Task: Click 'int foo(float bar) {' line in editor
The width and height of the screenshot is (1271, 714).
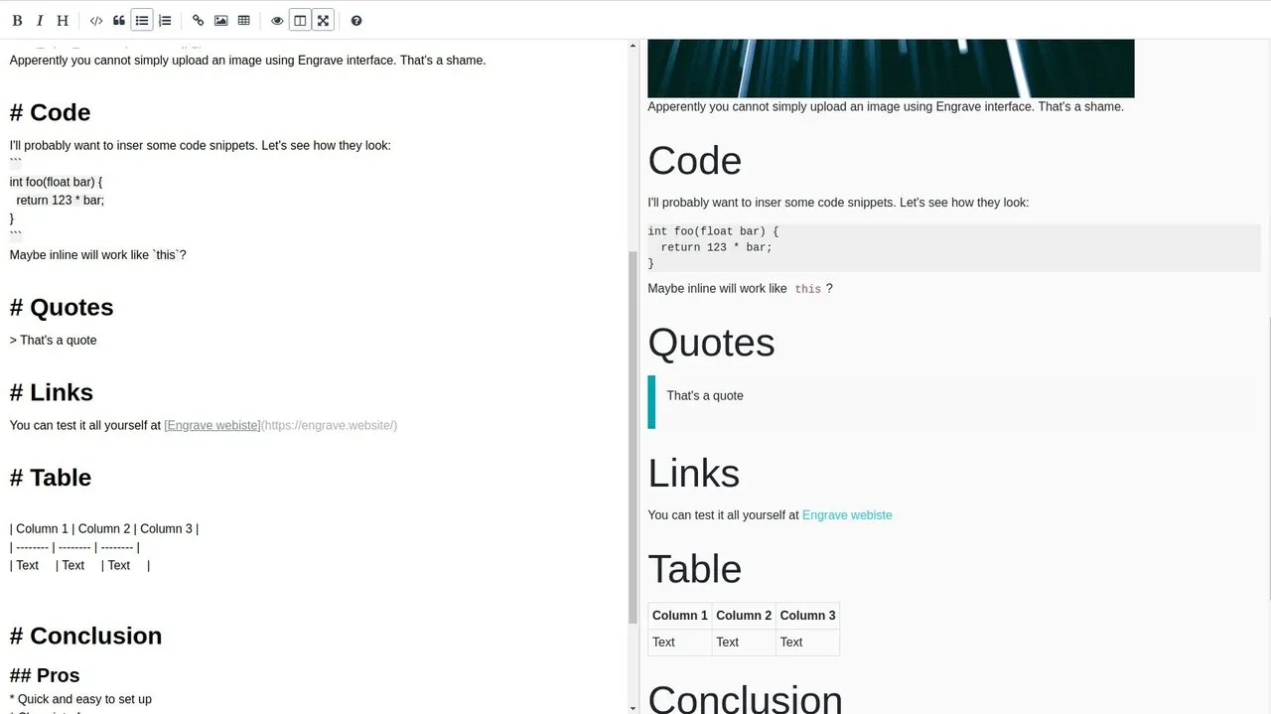Action: pyautogui.click(x=57, y=182)
